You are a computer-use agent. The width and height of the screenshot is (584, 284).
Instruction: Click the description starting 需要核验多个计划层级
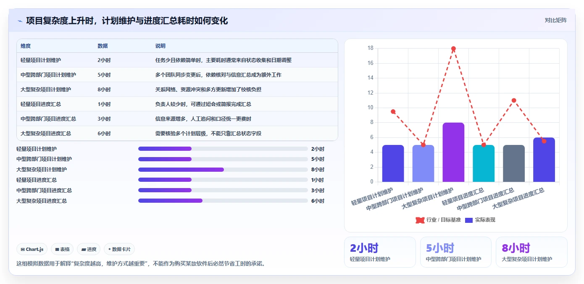pos(208,134)
